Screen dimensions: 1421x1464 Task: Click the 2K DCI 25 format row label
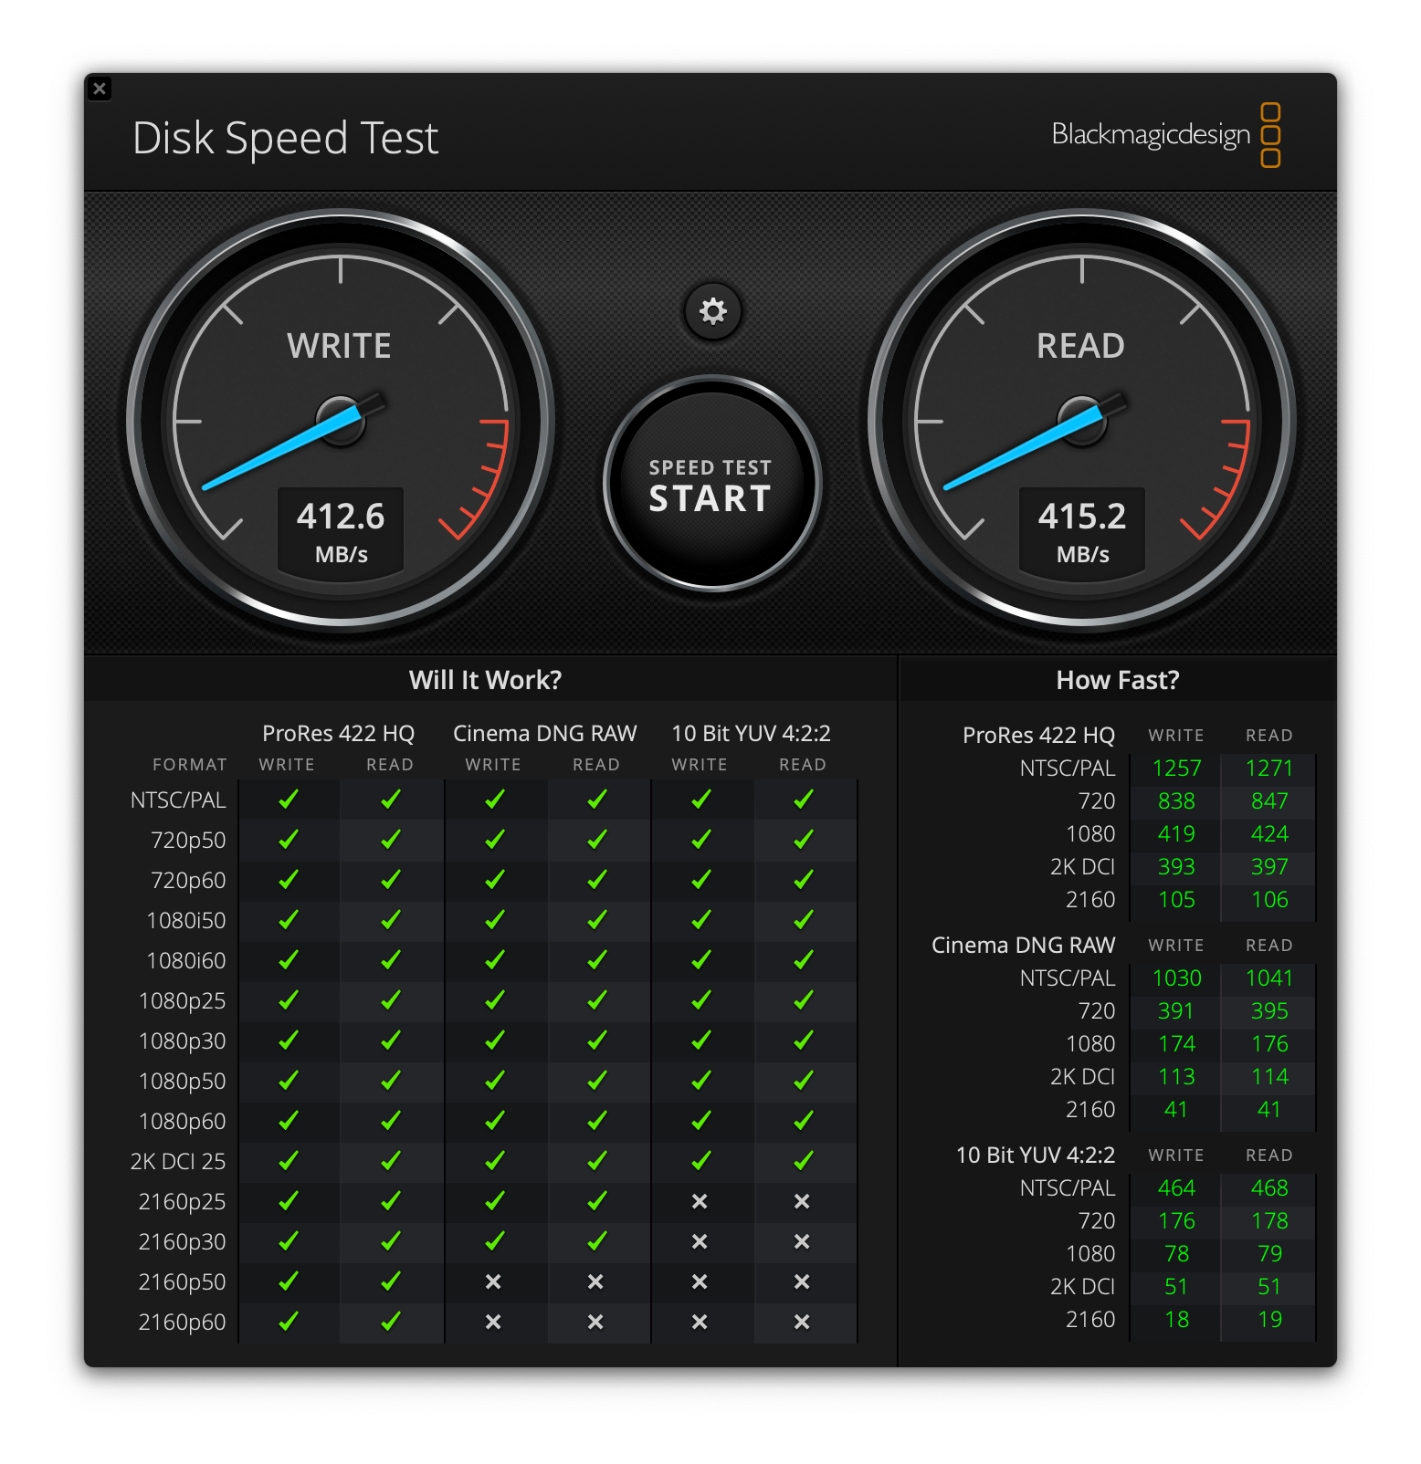tap(178, 1161)
